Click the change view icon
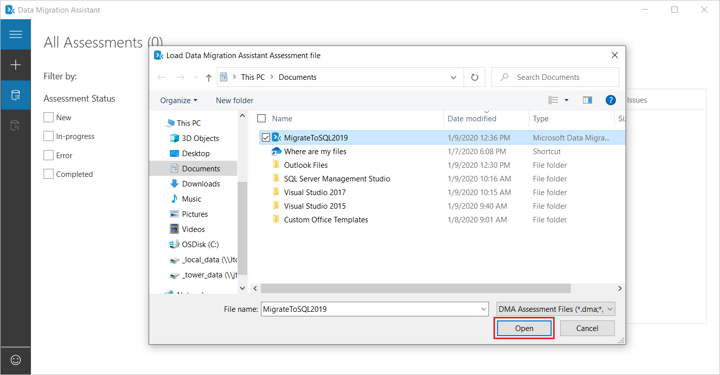Screen dimensions: 720x375 pyautogui.click(x=553, y=100)
